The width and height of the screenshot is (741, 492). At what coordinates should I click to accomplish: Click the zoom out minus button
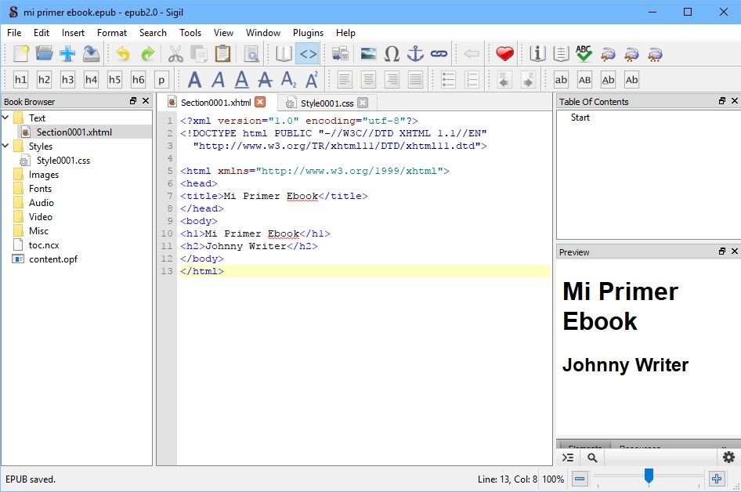point(580,479)
